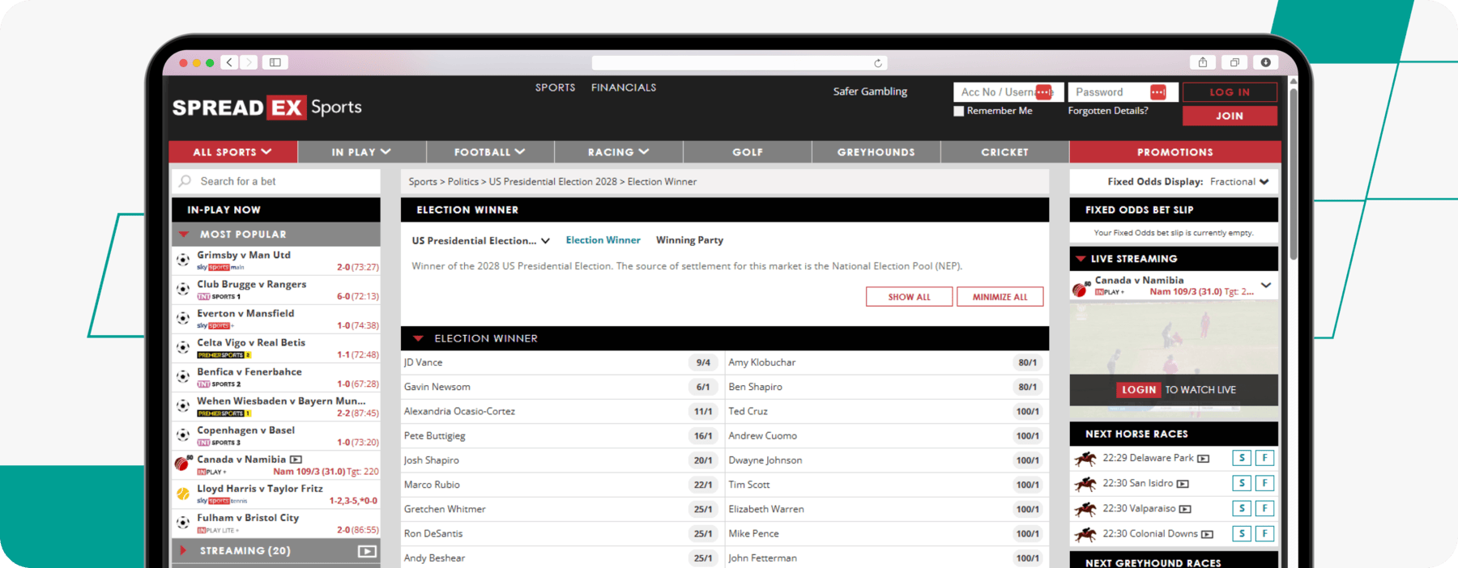Click the Streaming (20) video icon
Image resolution: width=1458 pixels, height=568 pixels.
coord(367,551)
